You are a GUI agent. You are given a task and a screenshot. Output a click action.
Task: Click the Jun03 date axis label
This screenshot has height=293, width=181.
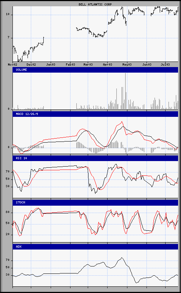147,64
